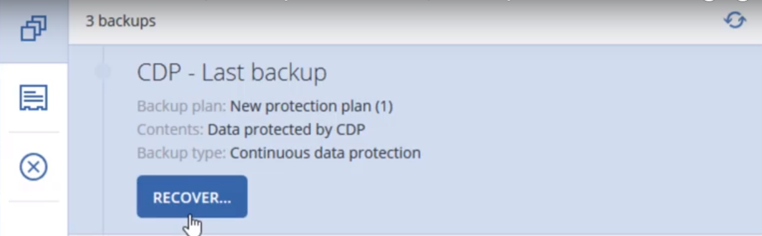
Task: Click the separator line above circled X icon
Action: [33, 132]
